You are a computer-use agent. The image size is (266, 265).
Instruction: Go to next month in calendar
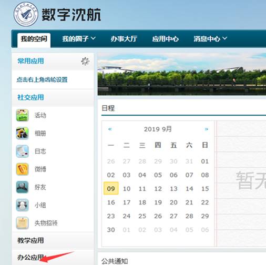tap(207, 129)
